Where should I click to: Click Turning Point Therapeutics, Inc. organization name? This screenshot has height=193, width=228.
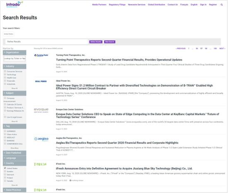[x=70, y=55]
